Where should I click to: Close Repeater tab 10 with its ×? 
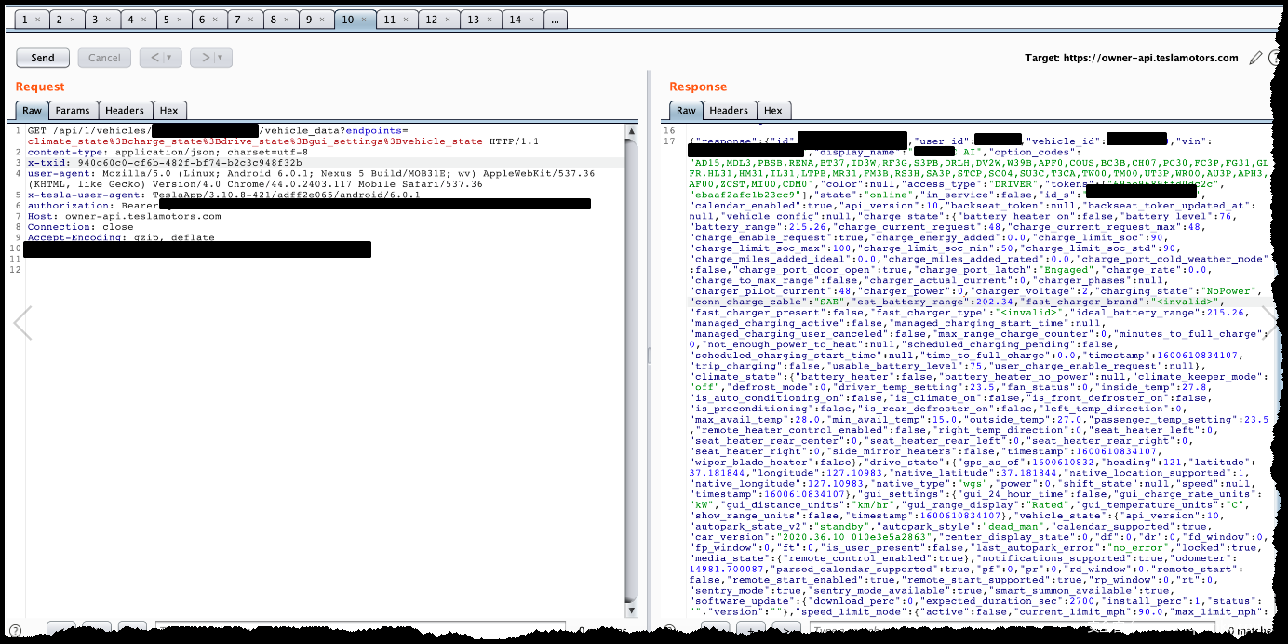[x=364, y=20]
